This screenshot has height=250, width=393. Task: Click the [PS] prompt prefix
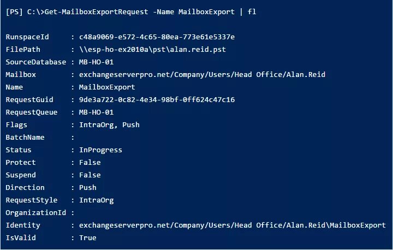(14, 12)
